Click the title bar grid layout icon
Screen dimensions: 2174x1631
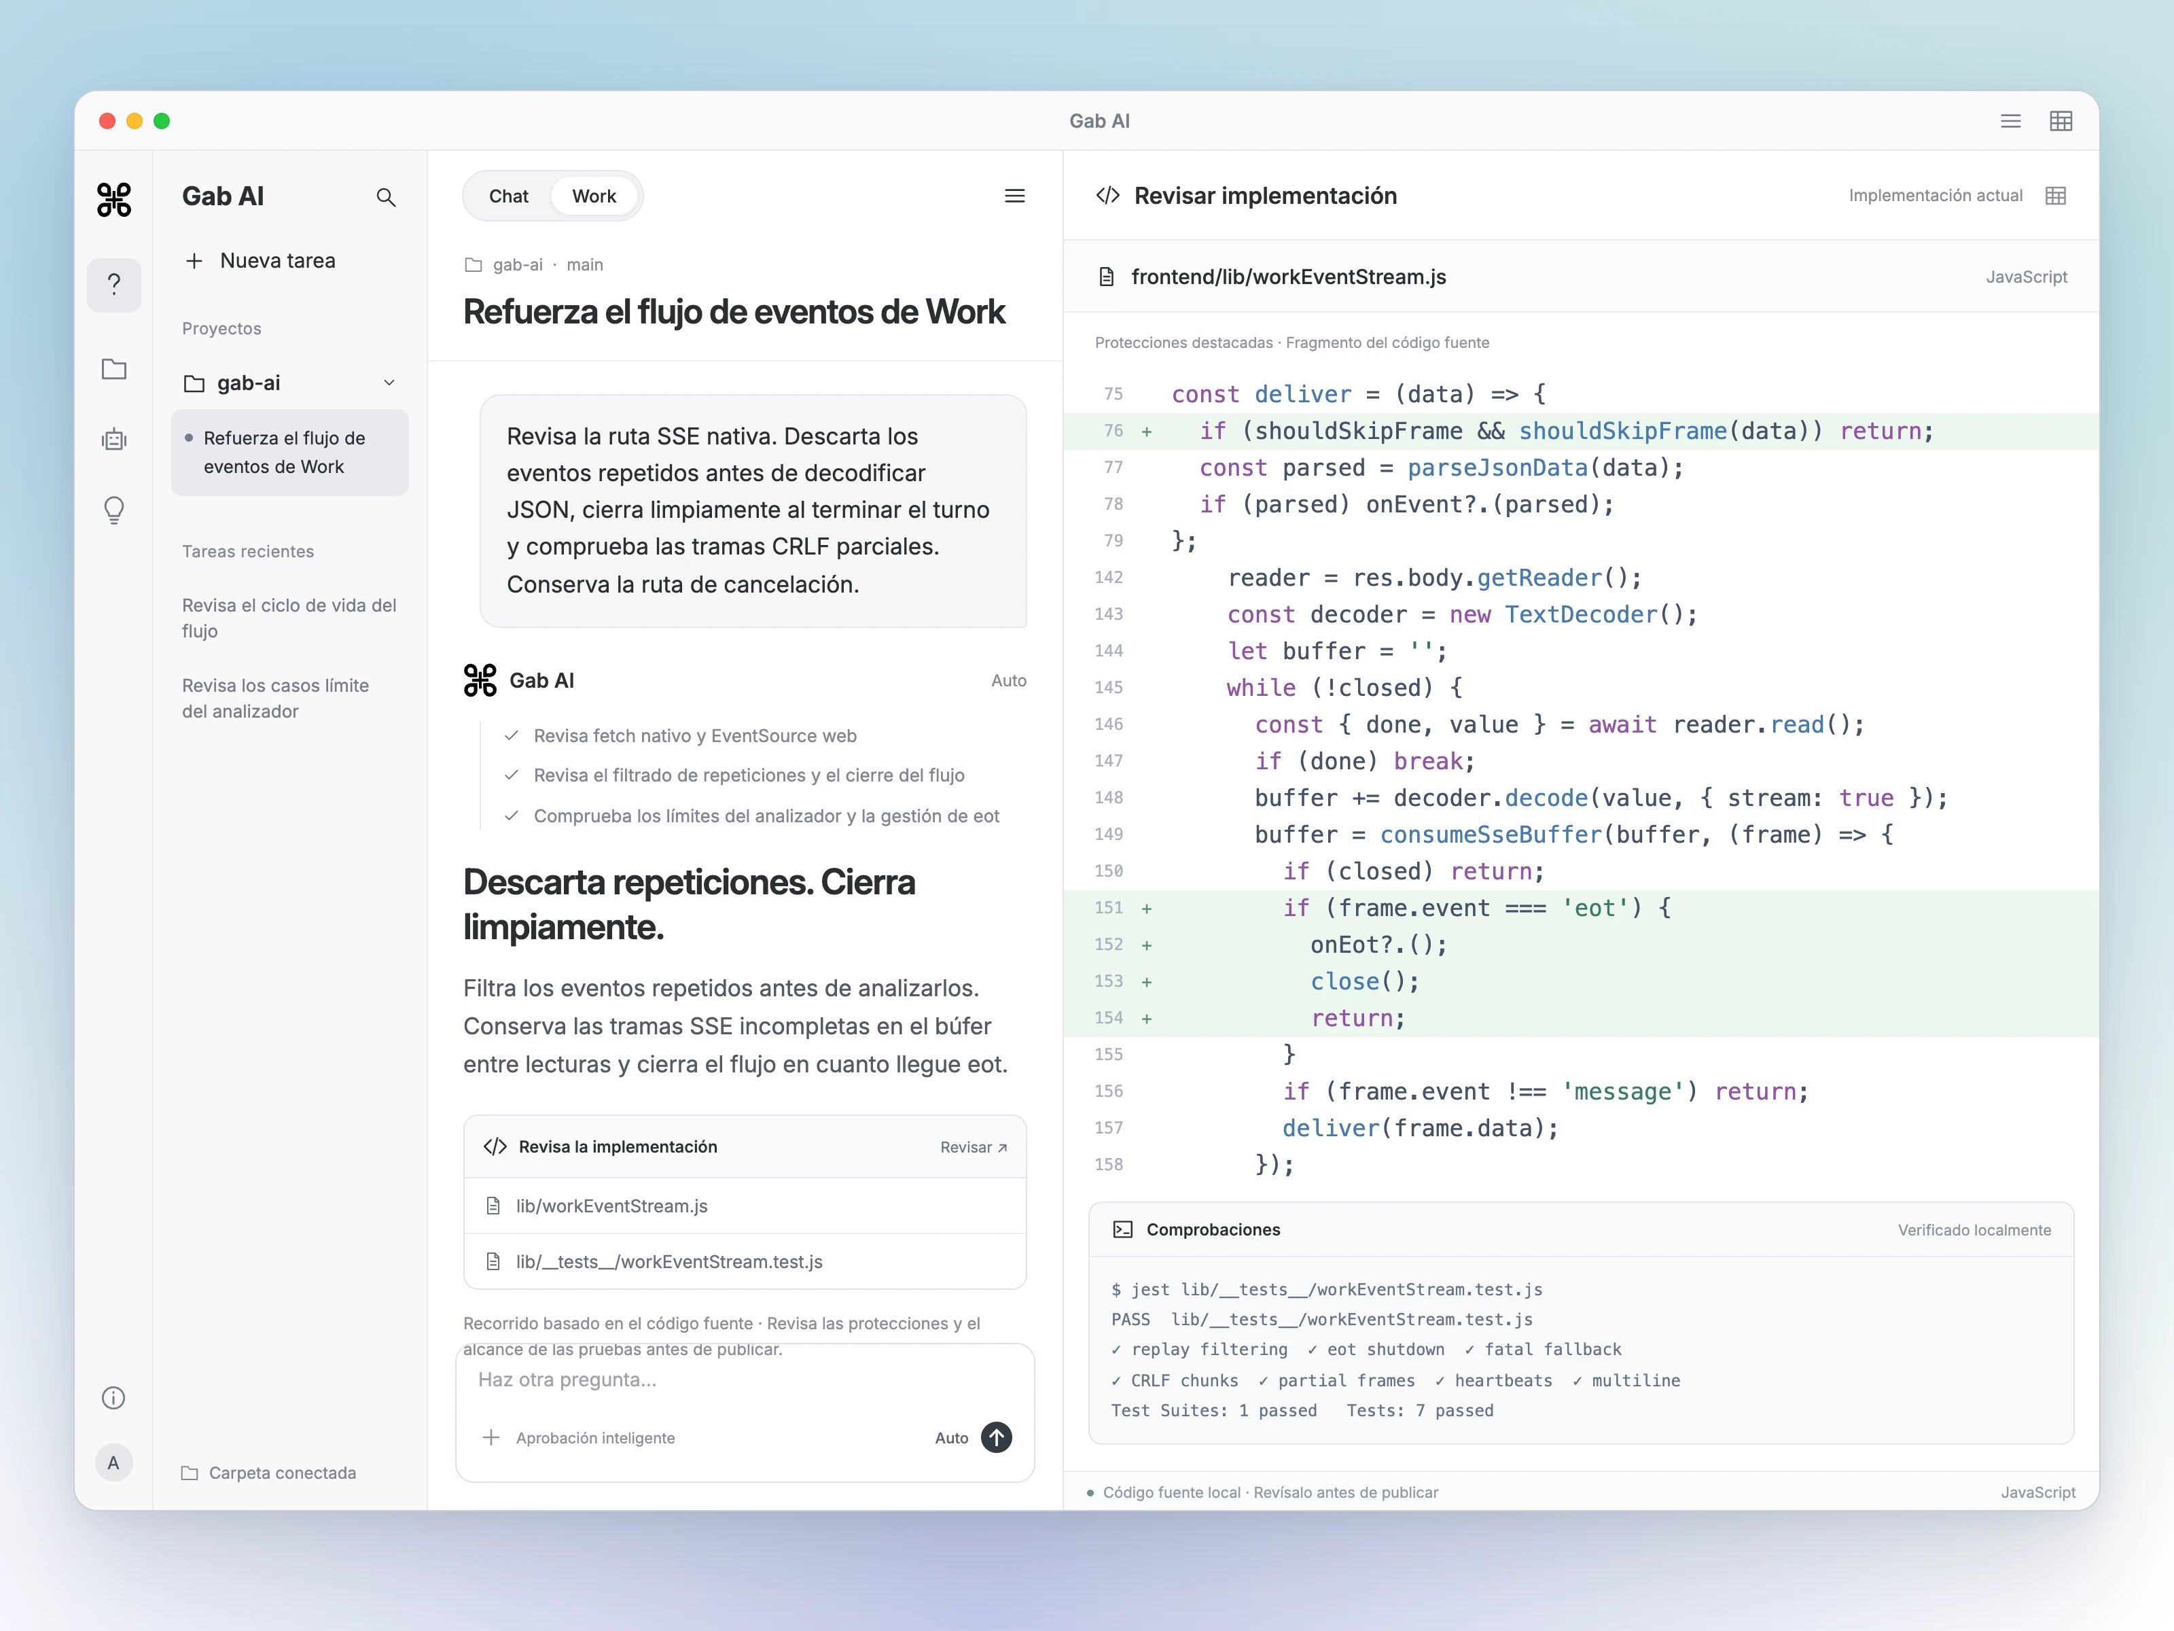click(2061, 121)
